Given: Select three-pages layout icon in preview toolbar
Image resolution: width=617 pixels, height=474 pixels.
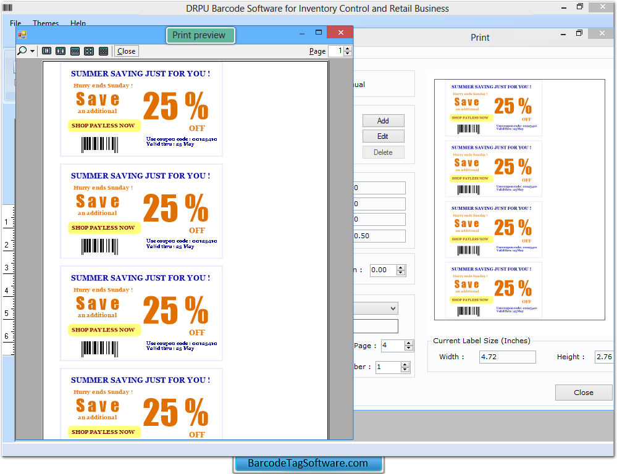Looking at the screenshot, I should (x=75, y=51).
